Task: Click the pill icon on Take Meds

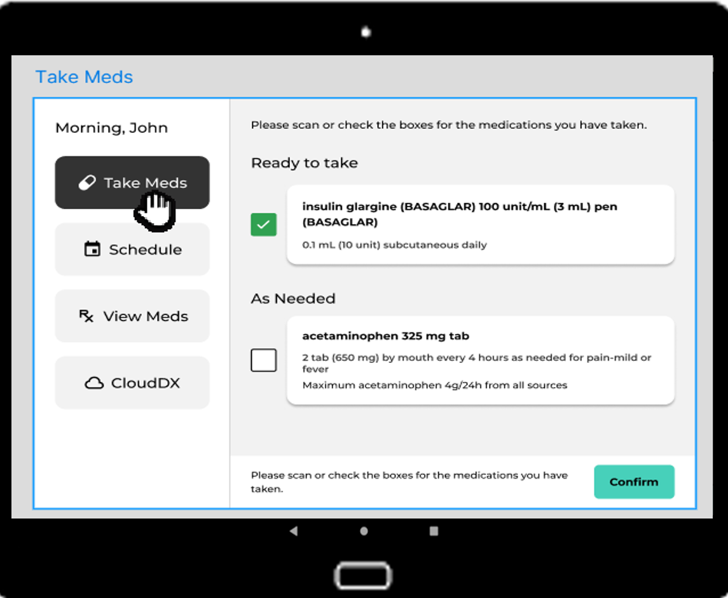Action: (86, 183)
